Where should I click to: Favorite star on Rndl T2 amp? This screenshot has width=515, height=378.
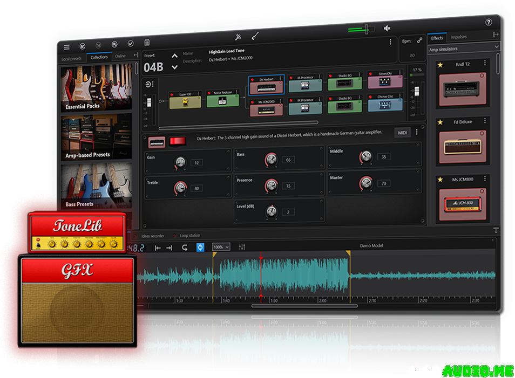(440, 65)
